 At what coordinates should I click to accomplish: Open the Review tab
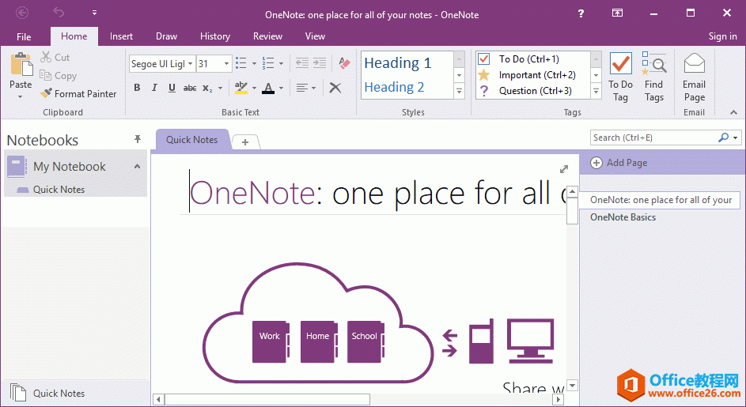pos(267,36)
